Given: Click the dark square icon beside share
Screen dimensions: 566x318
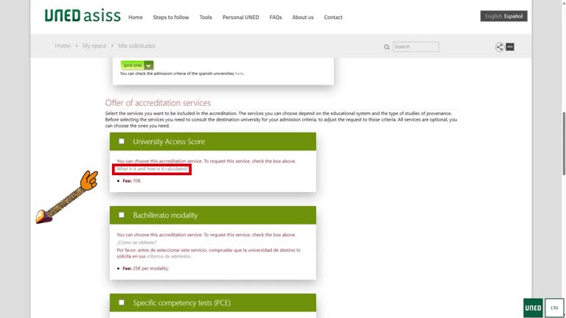Looking at the screenshot, I should click(x=510, y=47).
